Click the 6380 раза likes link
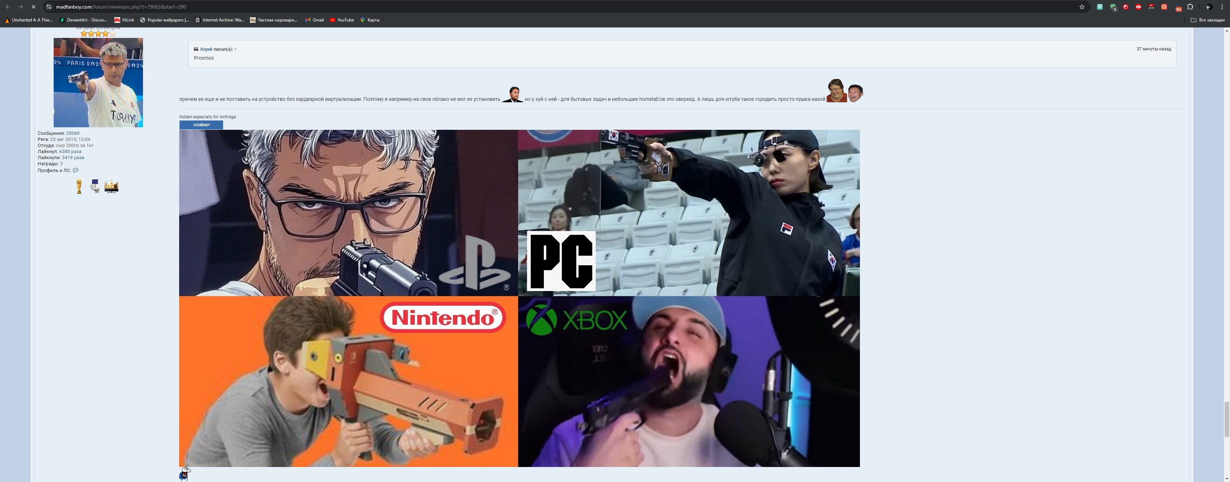Viewport: 1230px width, 482px height. 70,152
